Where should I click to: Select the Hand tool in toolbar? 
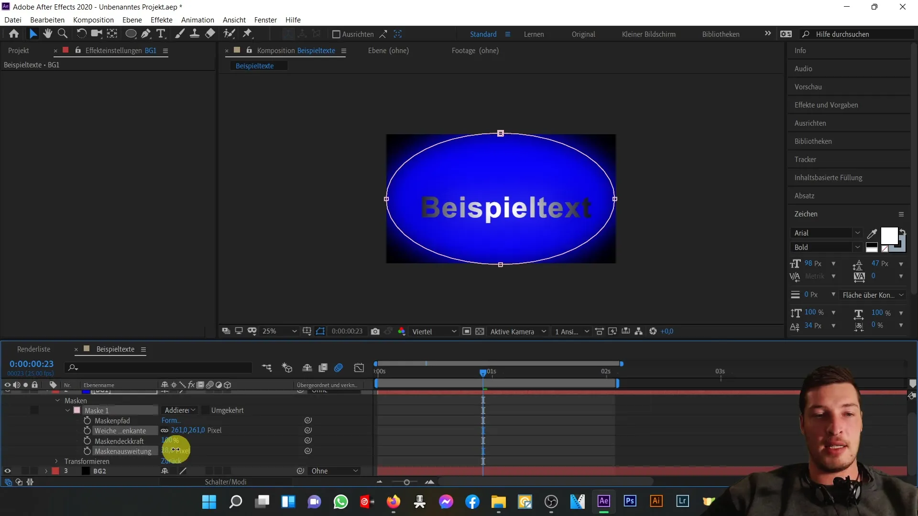coord(47,33)
